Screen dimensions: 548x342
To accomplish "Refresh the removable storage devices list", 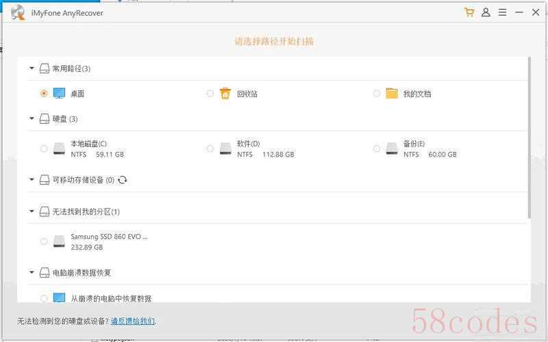I will coord(123,180).
